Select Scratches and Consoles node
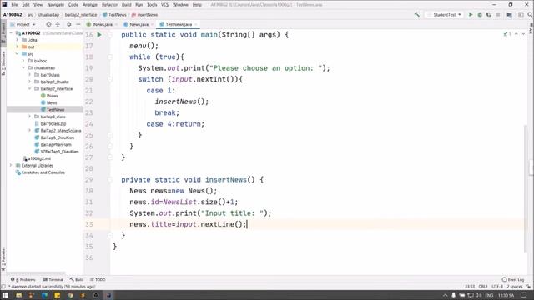534x300 pixels. tap(43, 172)
